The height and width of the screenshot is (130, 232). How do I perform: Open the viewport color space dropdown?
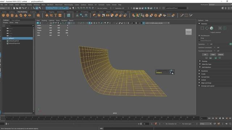pyautogui.click(x=157, y=23)
